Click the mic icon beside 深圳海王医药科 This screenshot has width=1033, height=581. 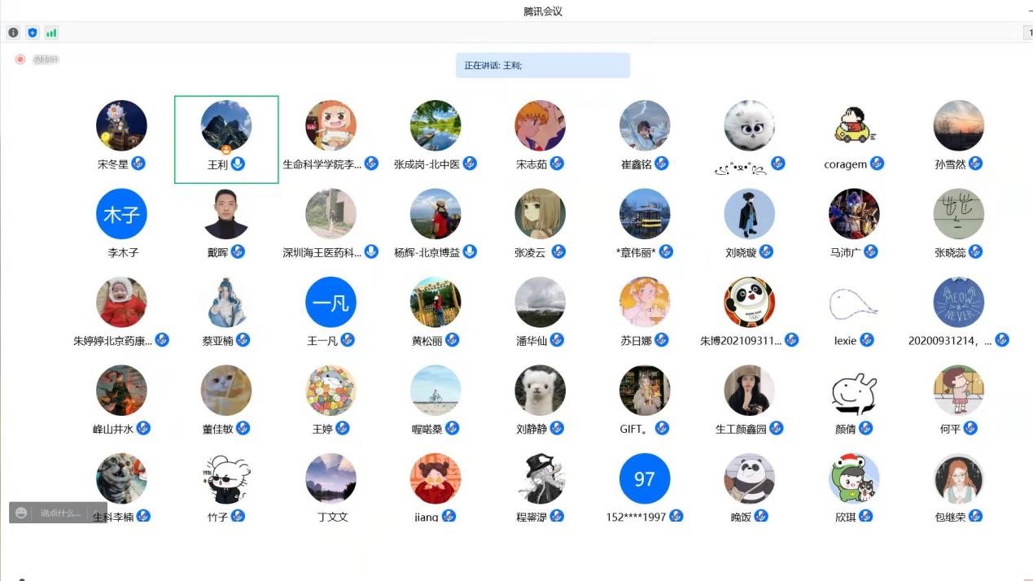[x=371, y=251]
